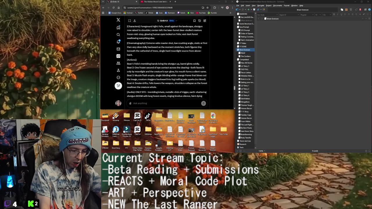The height and width of the screenshot is (209, 372).
Task: Select The Cardiacs in binder
Action: (x=246, y=56)
